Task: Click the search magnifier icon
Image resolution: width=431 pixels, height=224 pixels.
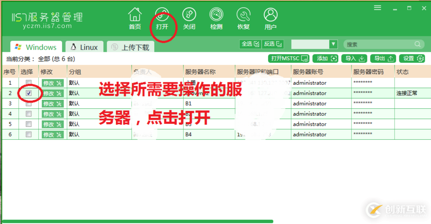Action: tap(417, 44)
